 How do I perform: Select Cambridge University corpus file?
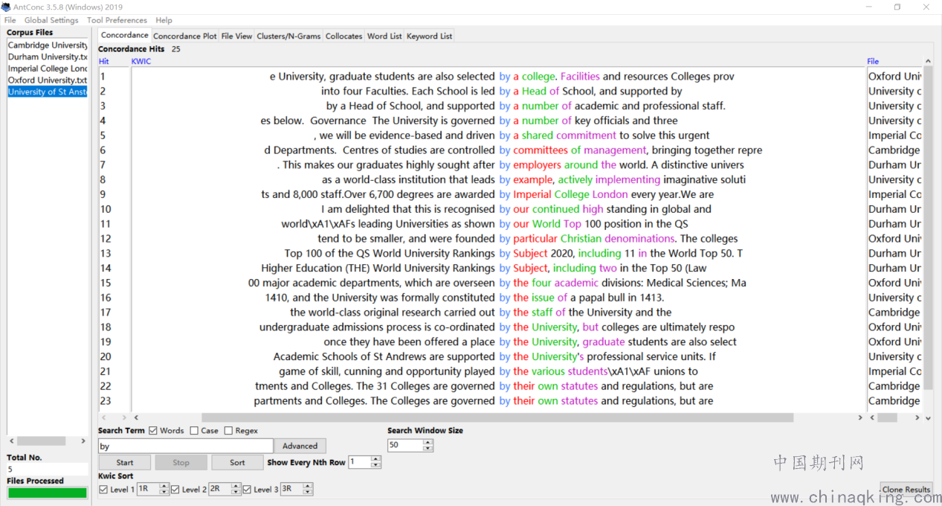coord(48,45)
